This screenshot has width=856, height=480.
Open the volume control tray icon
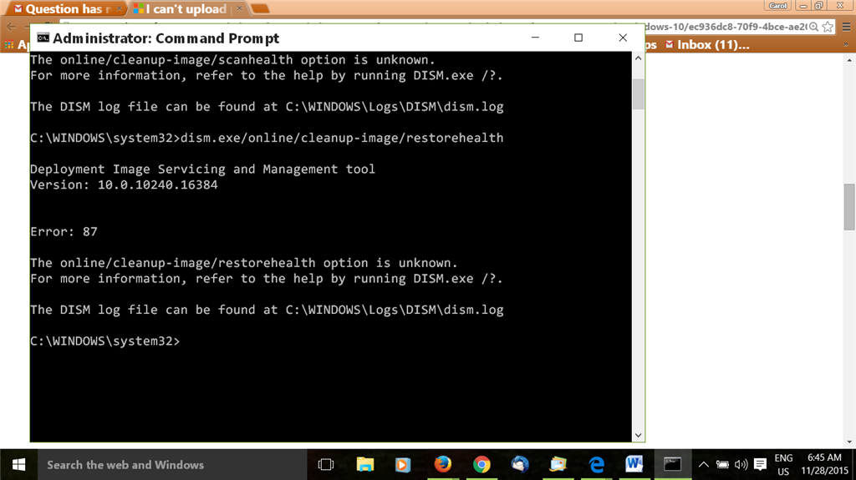(x=741, y=465)
